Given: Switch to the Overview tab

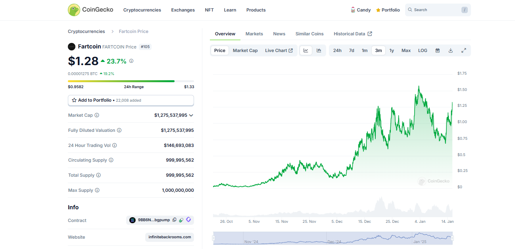Looking at the screenshot, I should pos(225,34).
